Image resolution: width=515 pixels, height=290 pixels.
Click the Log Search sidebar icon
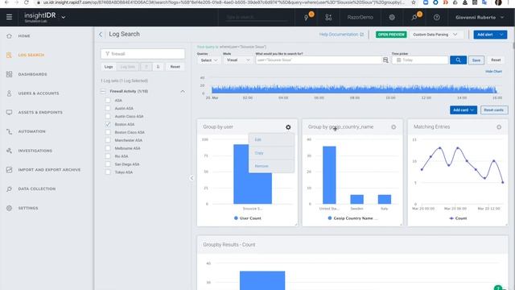coord(9,55)
